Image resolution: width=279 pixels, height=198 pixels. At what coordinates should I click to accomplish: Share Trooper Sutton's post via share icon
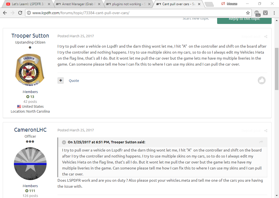pos(266,37)
